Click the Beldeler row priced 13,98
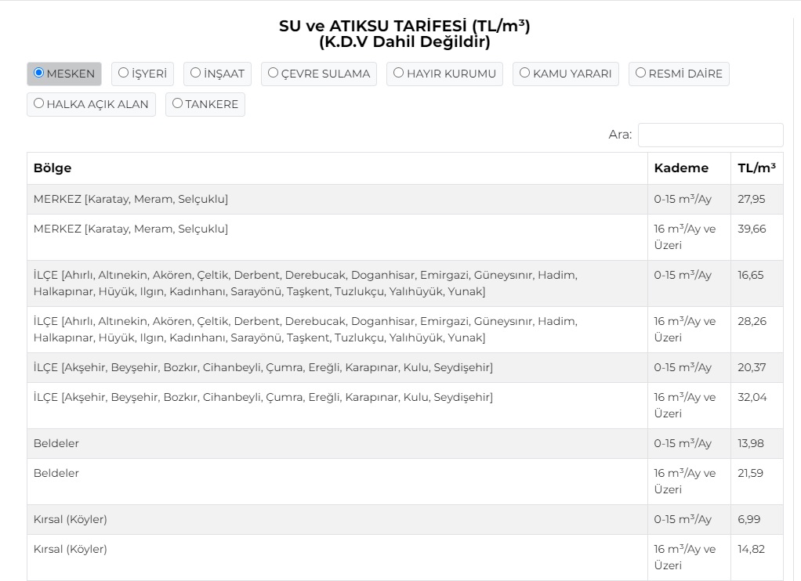 click(x=337, y=443)
